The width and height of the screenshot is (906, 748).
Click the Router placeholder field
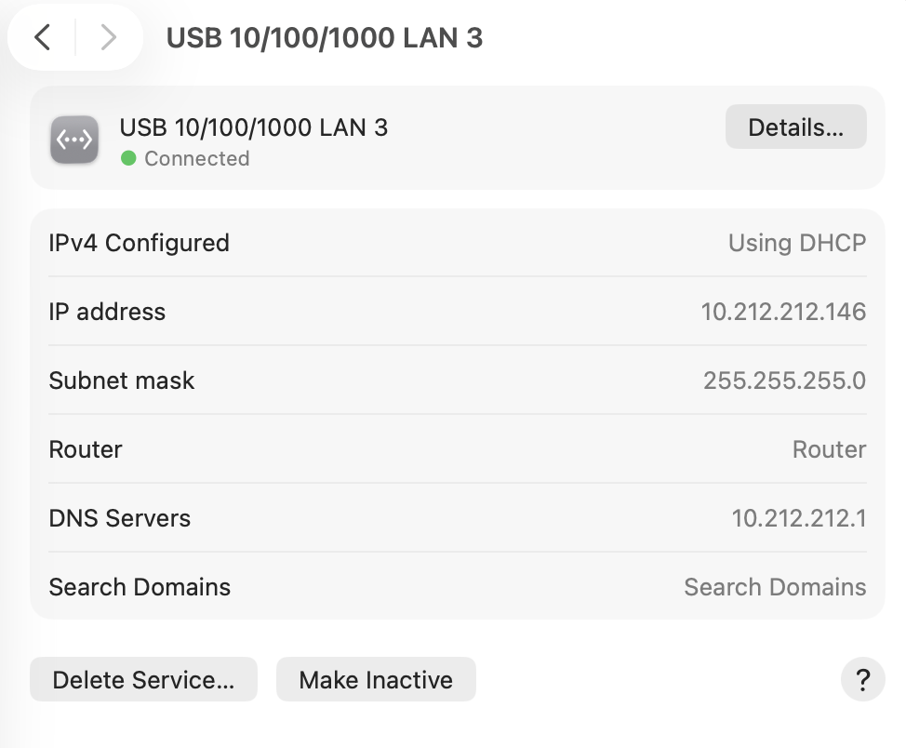829,449
